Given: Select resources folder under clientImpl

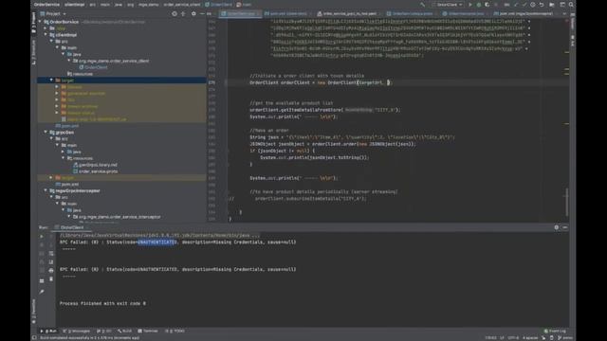Looking at the screenshot, I should coord(83,74).
